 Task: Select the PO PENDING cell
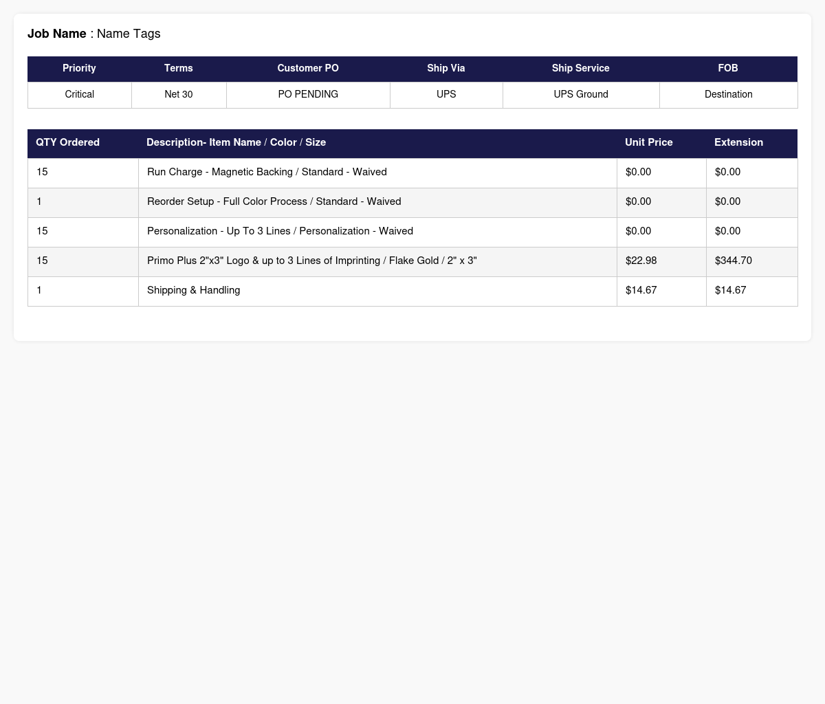tap(308, 95)
